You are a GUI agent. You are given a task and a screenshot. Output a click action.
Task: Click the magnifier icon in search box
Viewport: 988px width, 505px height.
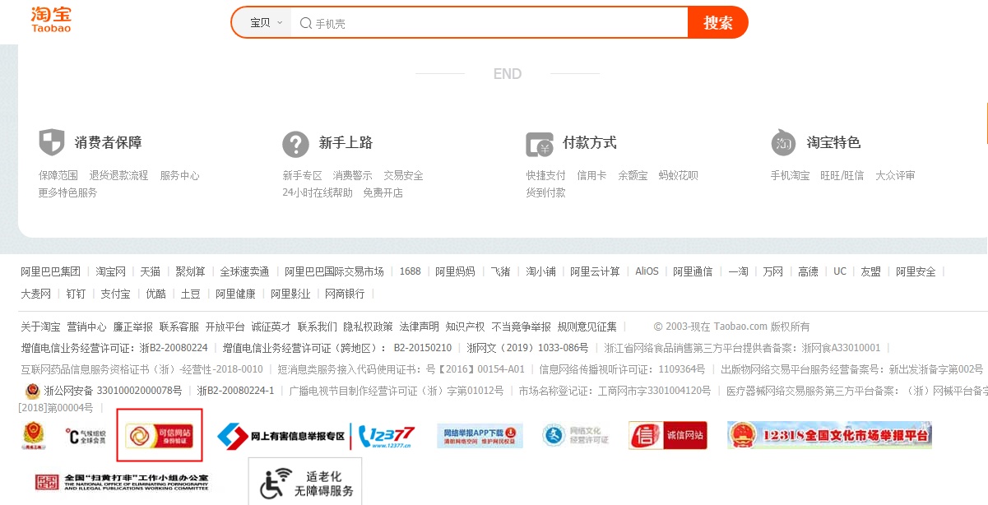coord(305,23)
